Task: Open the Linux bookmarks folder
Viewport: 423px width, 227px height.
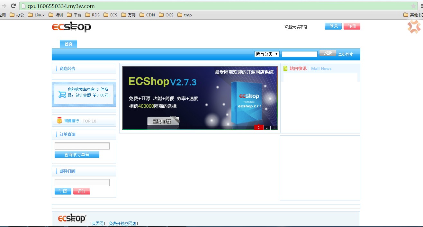Action: click(x=36, y=15)
